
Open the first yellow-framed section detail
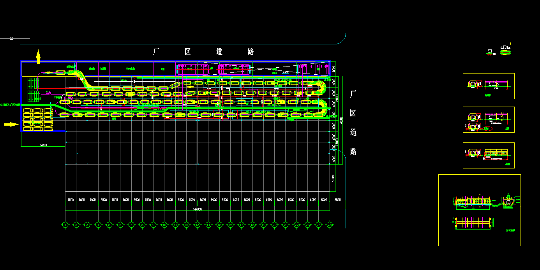pos(489,86)
